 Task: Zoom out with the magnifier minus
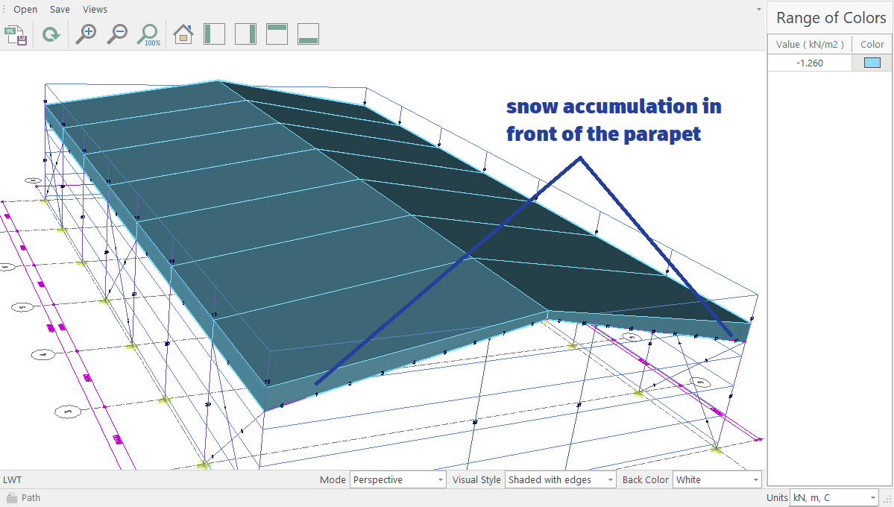[116, 34]
